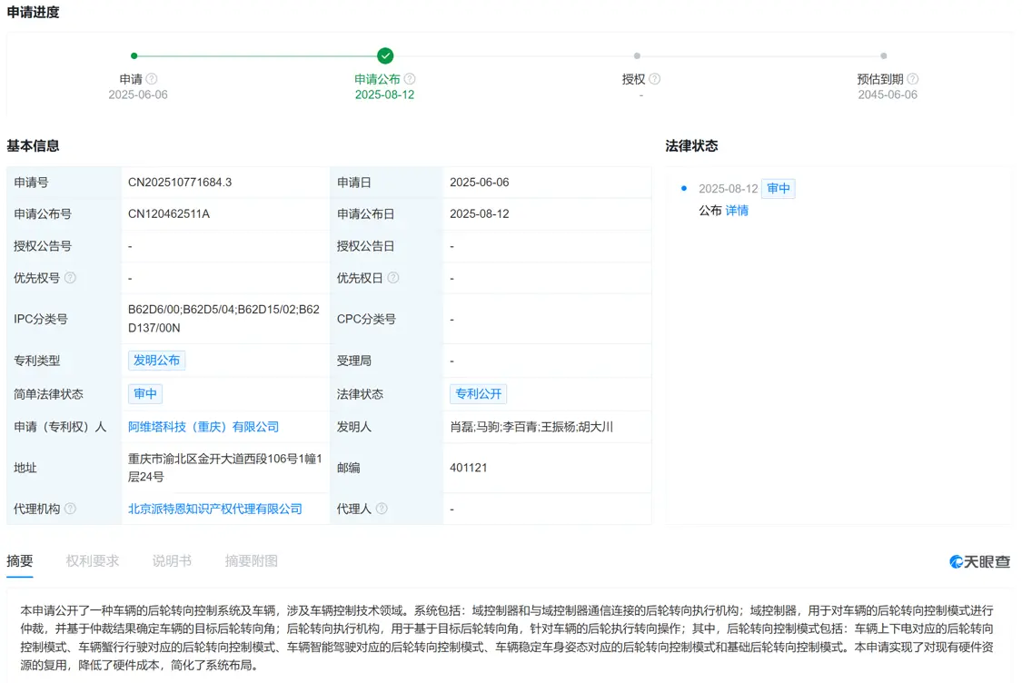Viewport: 1022px width, 683px height.
Task: Click the 详情 link under 法律状态
Action: point(737,210)
